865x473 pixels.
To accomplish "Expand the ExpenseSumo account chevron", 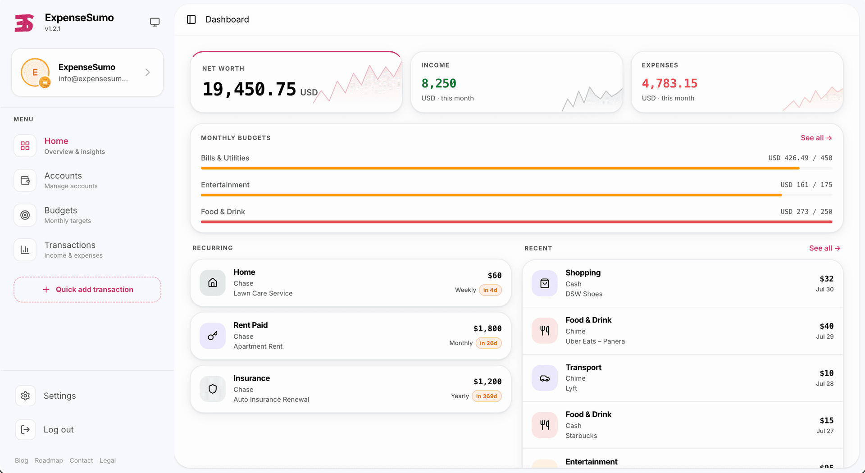I will coord(148,73).
